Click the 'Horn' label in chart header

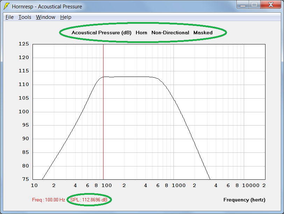141,33
